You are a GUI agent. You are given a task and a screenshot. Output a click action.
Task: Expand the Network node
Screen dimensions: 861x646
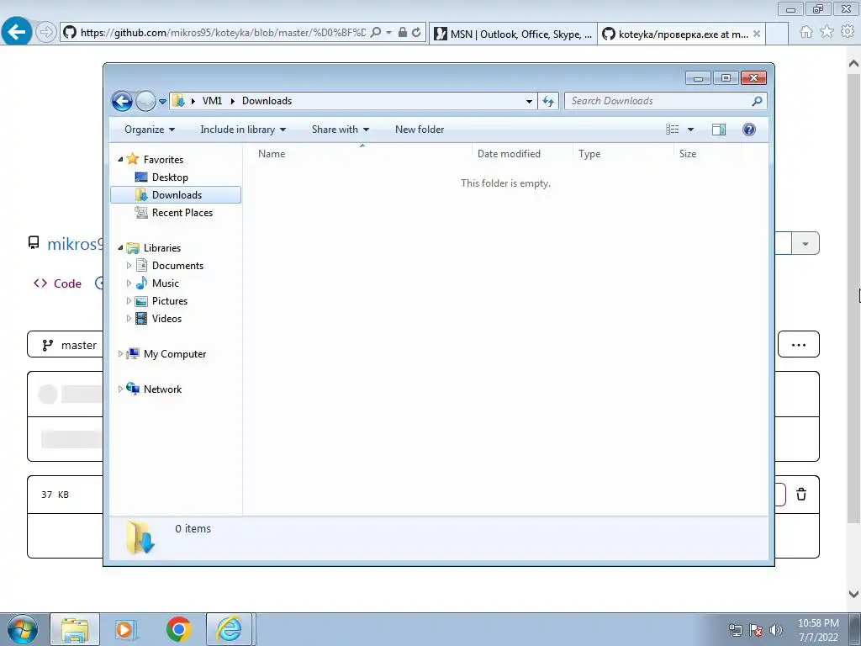pos(120,389)
